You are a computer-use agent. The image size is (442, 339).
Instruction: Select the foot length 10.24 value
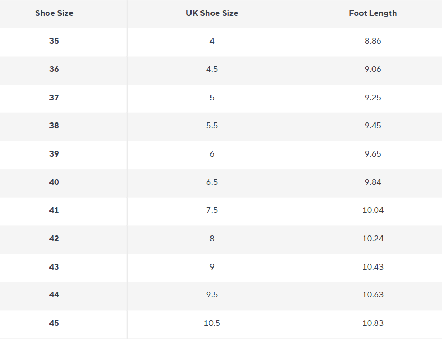pyautogui.click(x=373, y=239)
